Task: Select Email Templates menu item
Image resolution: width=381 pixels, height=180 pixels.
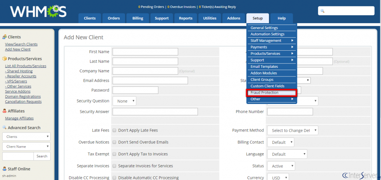Action: click(x=272, y=66)
